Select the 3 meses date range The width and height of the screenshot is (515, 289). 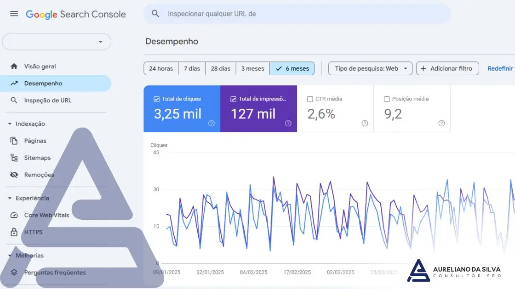pos(252,68)
